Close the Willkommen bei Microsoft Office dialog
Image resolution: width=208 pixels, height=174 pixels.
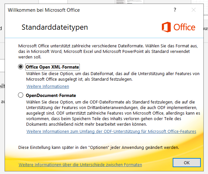pyautogui.click(x=194, y=10)
